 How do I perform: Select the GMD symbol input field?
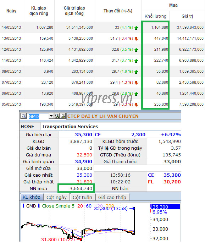pos(38,116)
